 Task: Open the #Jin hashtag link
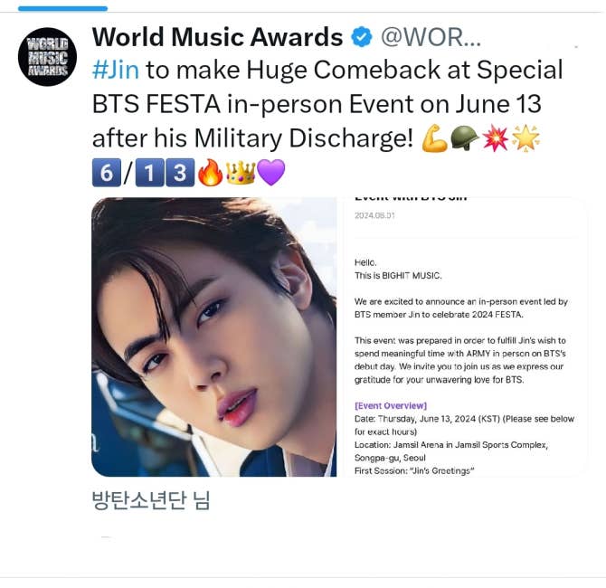click(x=116, y=70)
